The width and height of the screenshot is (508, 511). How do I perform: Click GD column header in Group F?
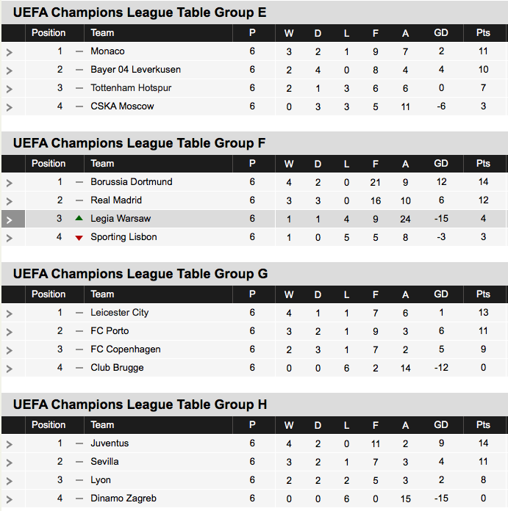(441, 164)
